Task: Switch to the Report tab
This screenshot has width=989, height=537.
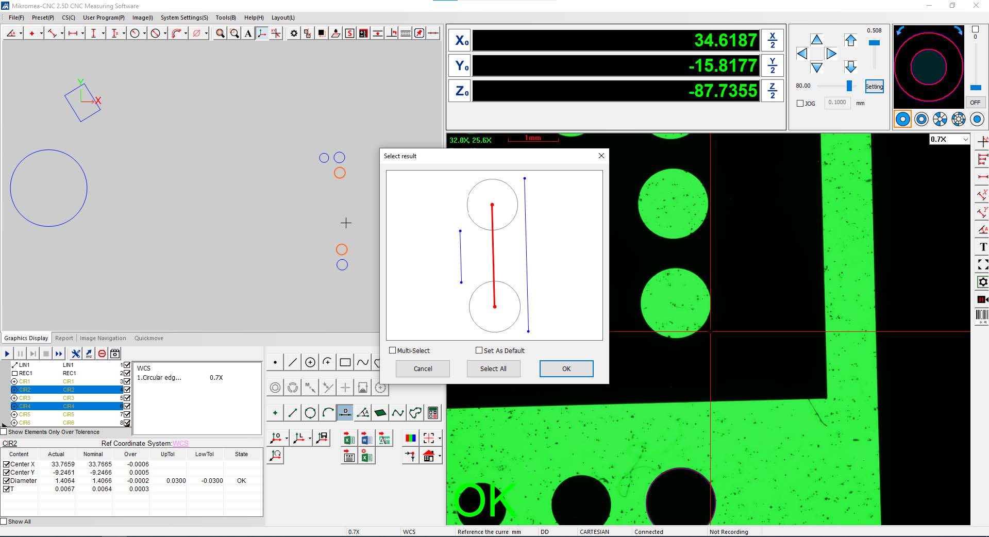Action: coord(64,338)
